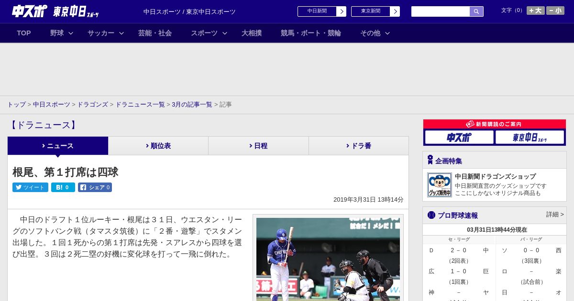Screen dimensions: 574x301
Task: Click article headline 根尾、第１打席は四球
Action: pos(66,172)
